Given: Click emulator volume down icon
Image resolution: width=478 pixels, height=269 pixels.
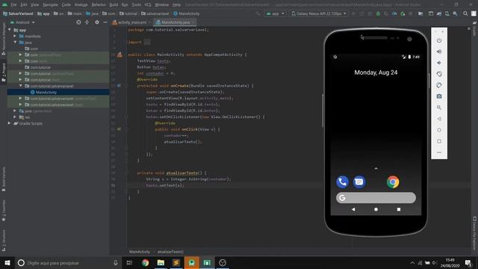Looking at the screenshot, I should tap(439, 63).
